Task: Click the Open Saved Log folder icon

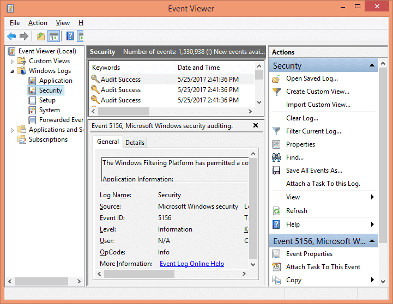Action: [x=276, y=79]
